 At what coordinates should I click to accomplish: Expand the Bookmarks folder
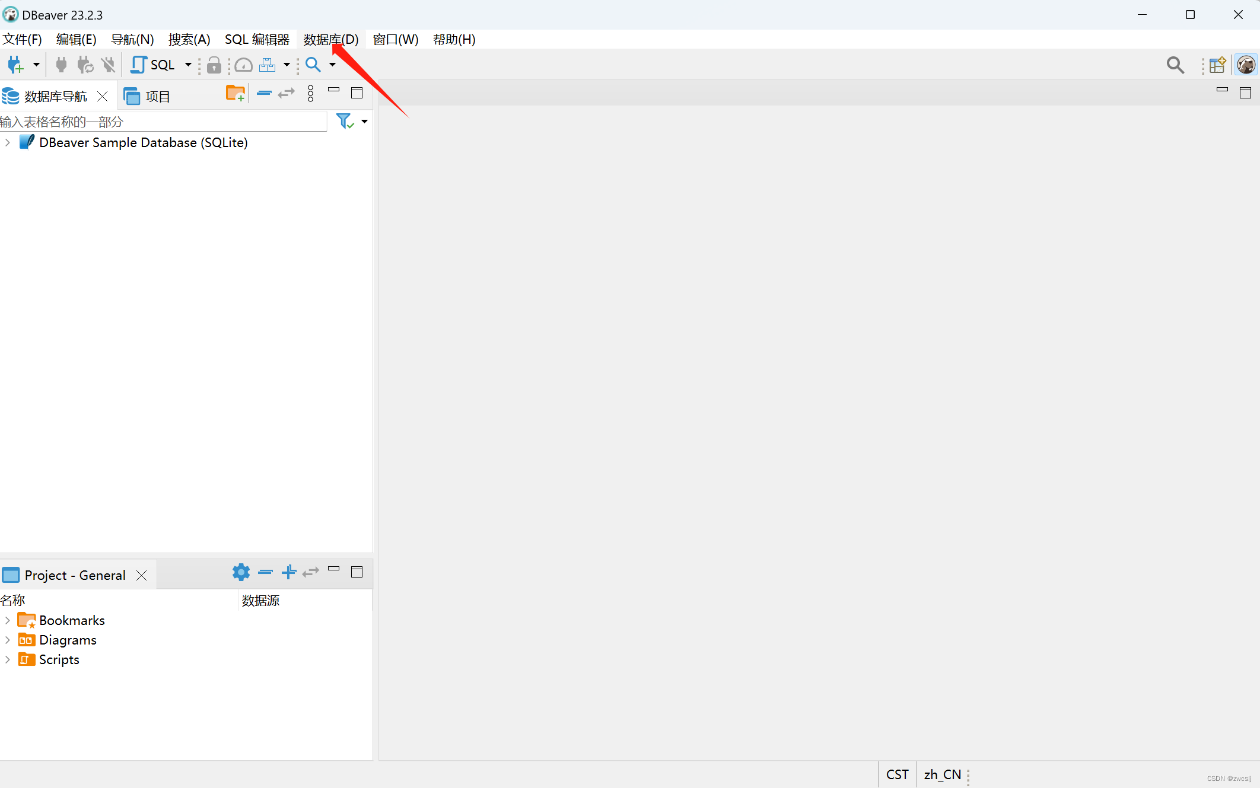(x=8, y=620)
